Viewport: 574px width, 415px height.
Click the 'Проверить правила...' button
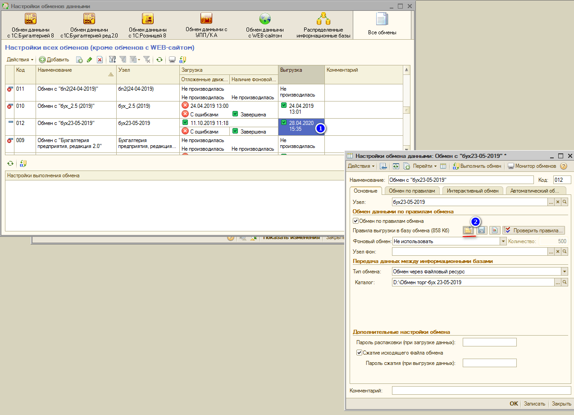534,230
